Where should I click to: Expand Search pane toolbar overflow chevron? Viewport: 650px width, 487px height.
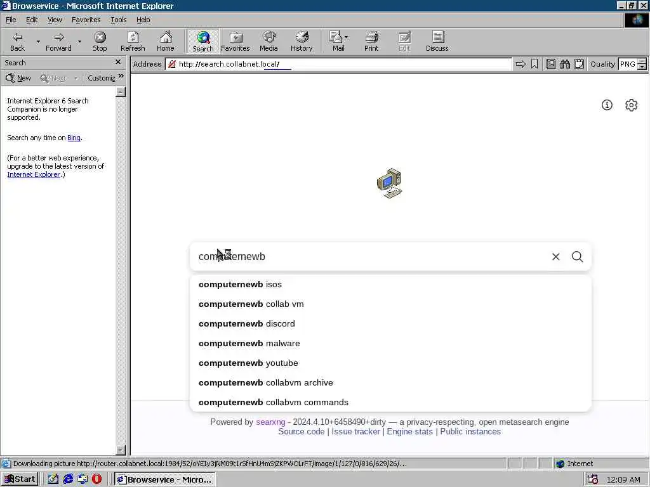coord(121,76)
